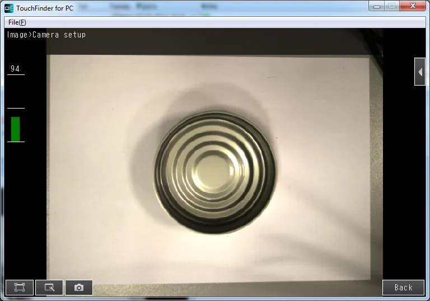This screenshot has width=430, height=301.
Task: Close the TouchFinder for PC window
Action: pyautogui.click(x=414, y=6)
